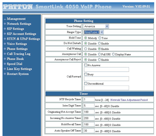156x136 pixels.
Task: Click the Patton logo in header
Action: 18,7
